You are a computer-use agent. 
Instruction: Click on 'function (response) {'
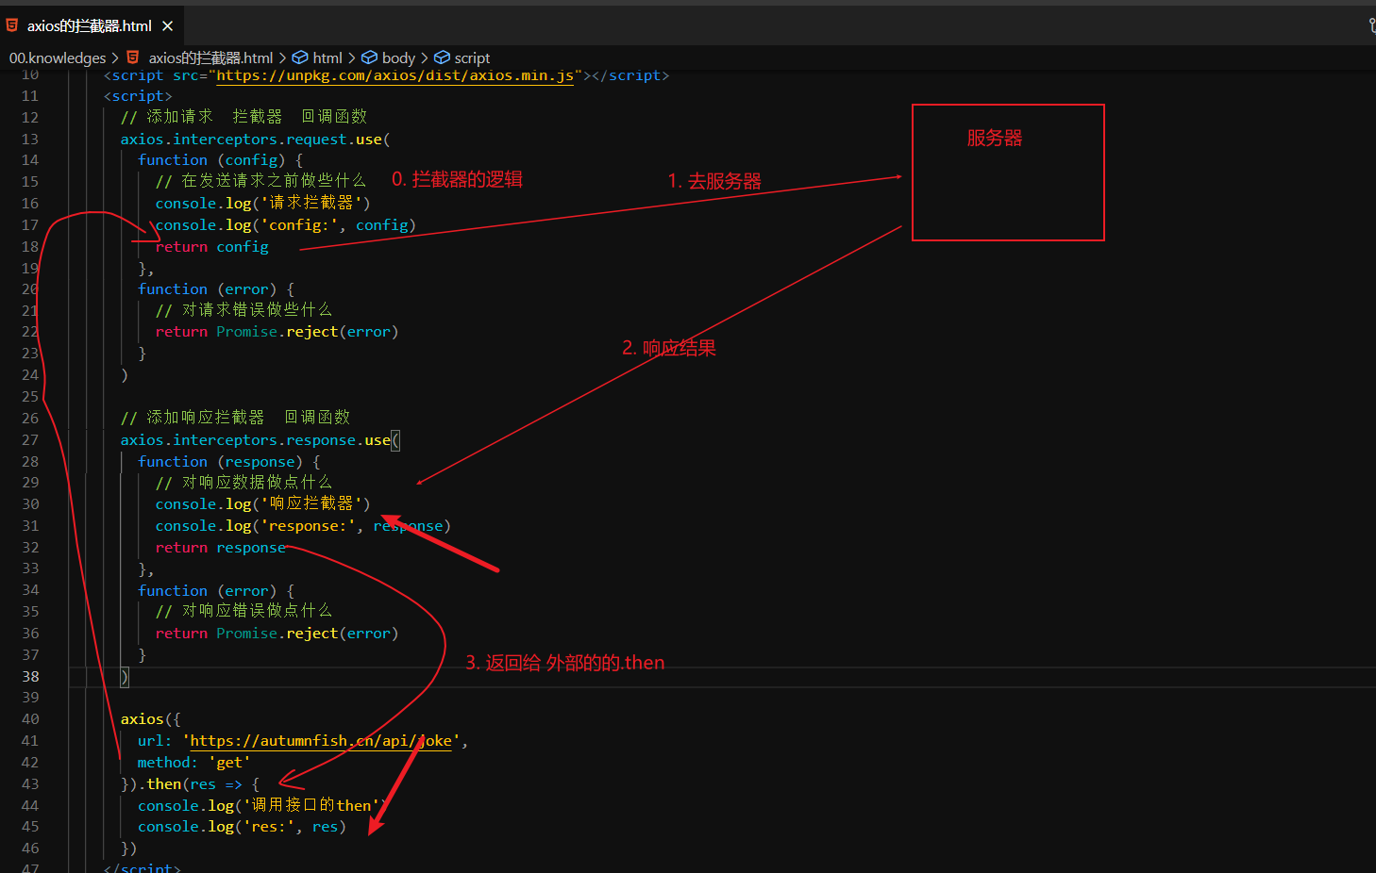[229, 462]
